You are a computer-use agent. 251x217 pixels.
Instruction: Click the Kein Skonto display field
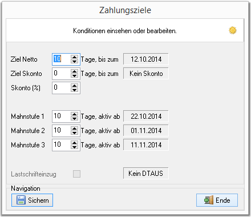click(146, 74)
